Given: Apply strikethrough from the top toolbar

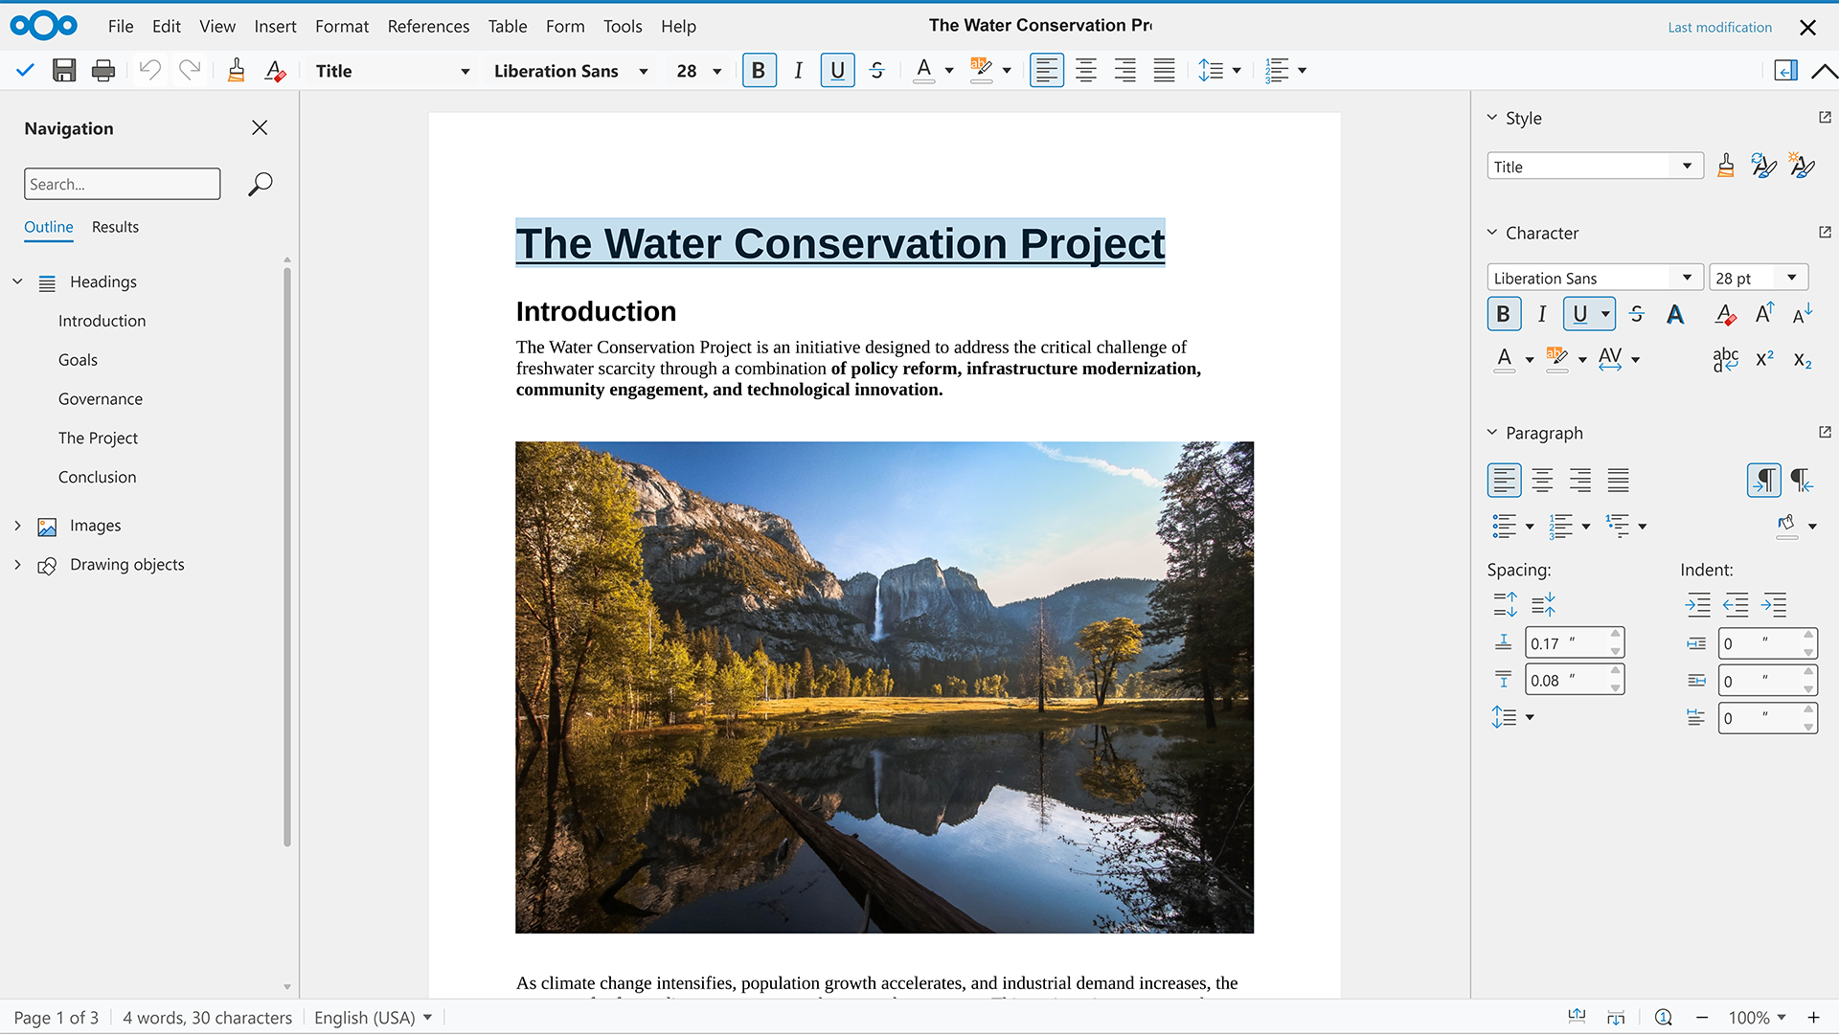Looking at the screenshot, I should coord(876,70).
